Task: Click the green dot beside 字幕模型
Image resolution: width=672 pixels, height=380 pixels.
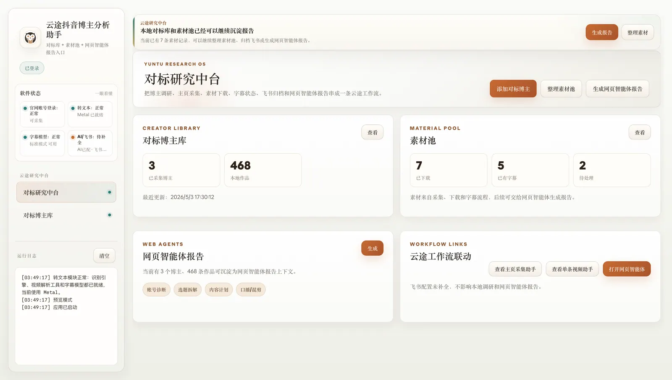Action: tap(25, 137)
